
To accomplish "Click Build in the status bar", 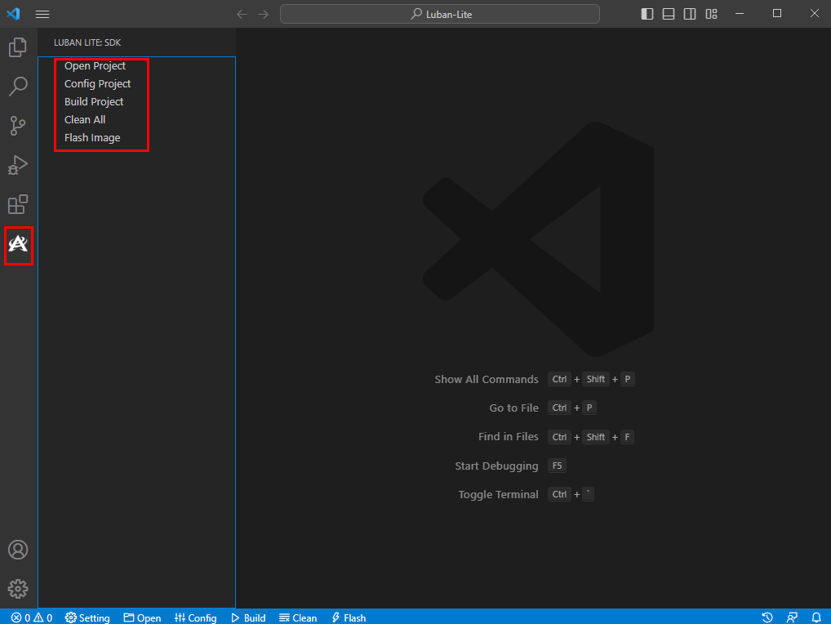I will pyautogui.click(x=248, y=617).
